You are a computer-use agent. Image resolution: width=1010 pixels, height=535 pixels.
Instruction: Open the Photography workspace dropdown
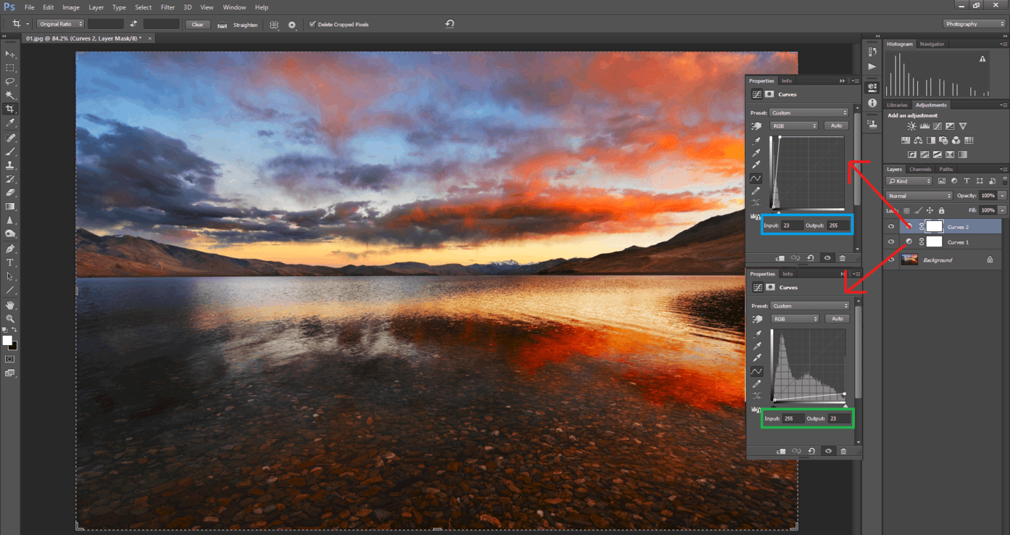coord(974,24)
